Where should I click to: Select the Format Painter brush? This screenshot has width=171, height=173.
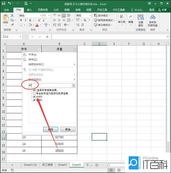[x=12, y=25]
